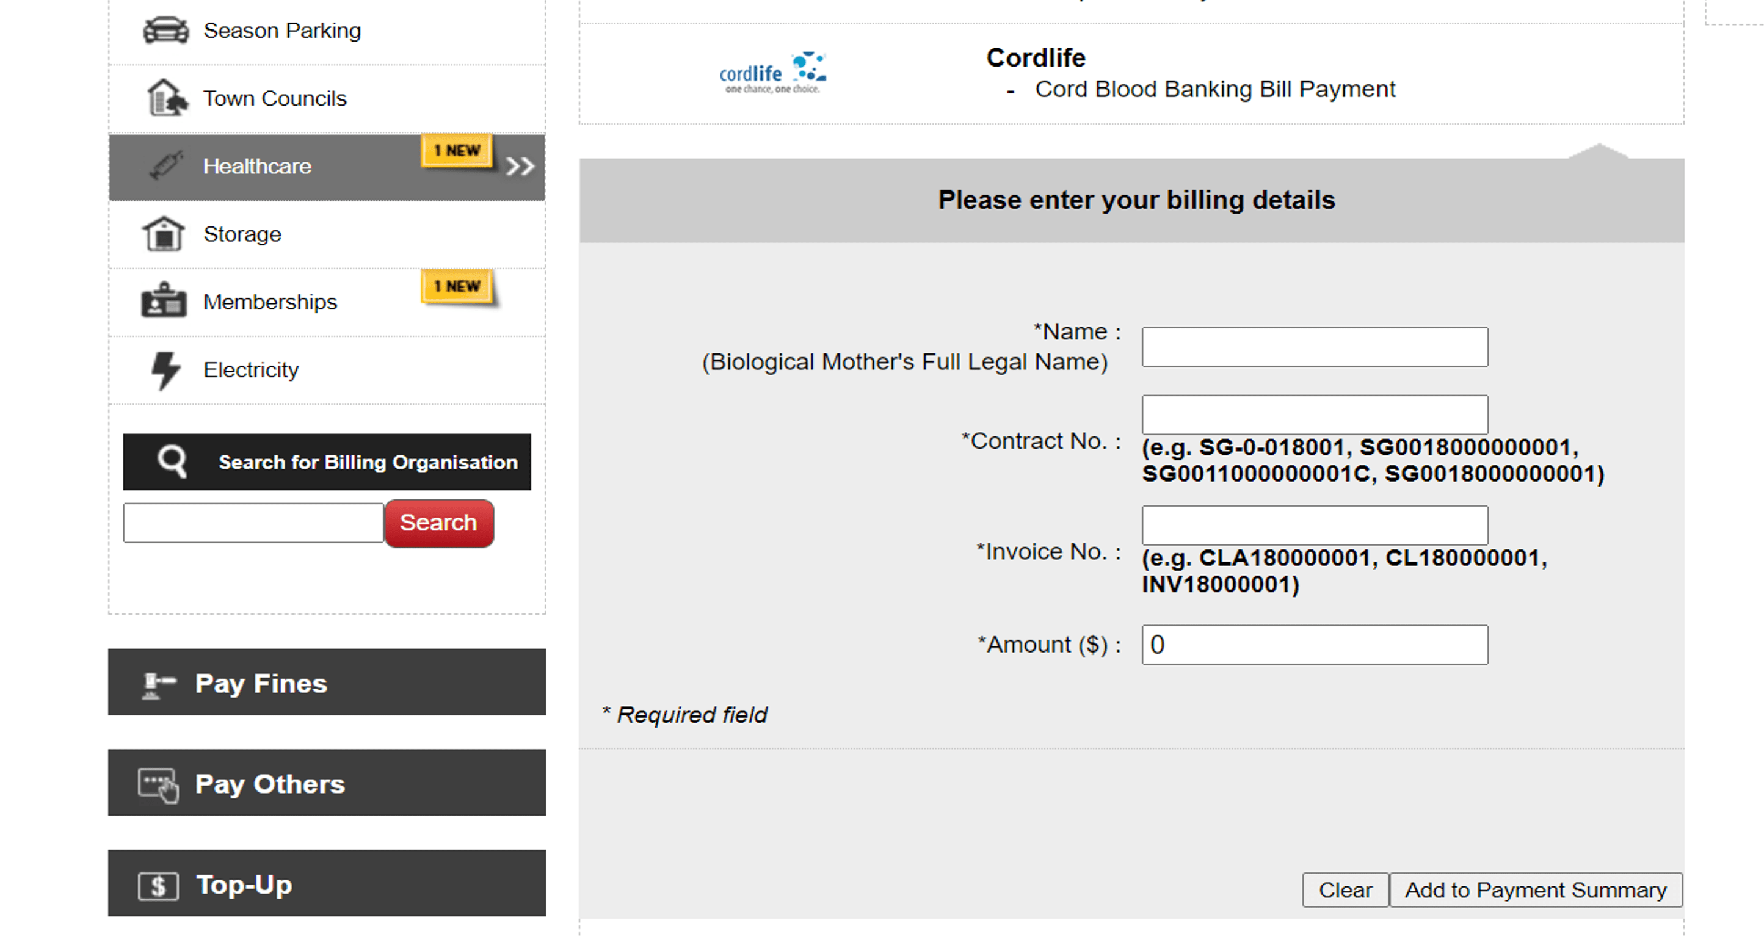Click the Name input field
The height and width of the screenshot is (937, 1764).
pyautogui.click(x=1315, y=347)
